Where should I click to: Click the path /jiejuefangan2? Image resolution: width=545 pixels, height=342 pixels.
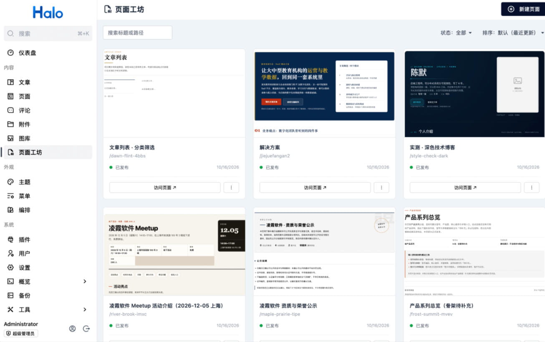(275, 156)
